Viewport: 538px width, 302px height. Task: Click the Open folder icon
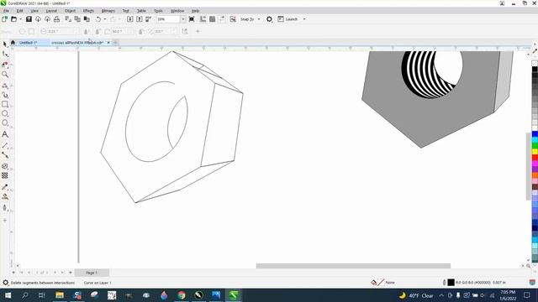coord(13,19)
